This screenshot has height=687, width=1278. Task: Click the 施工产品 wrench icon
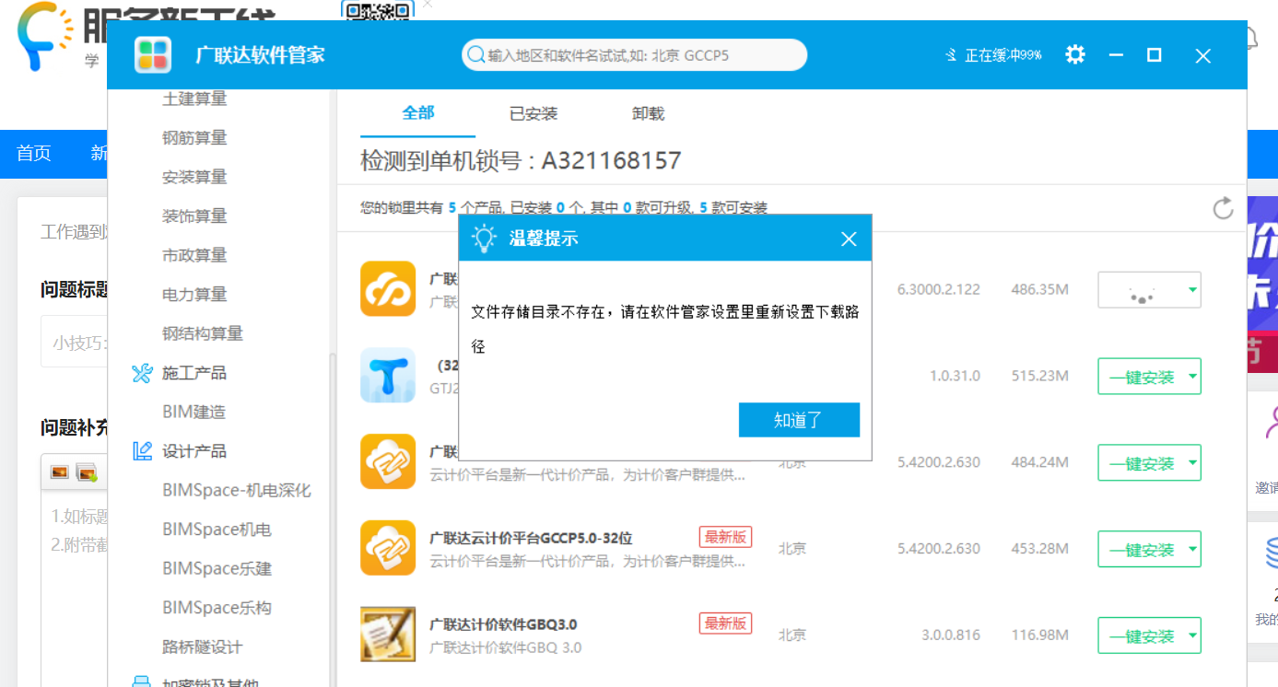142,373
